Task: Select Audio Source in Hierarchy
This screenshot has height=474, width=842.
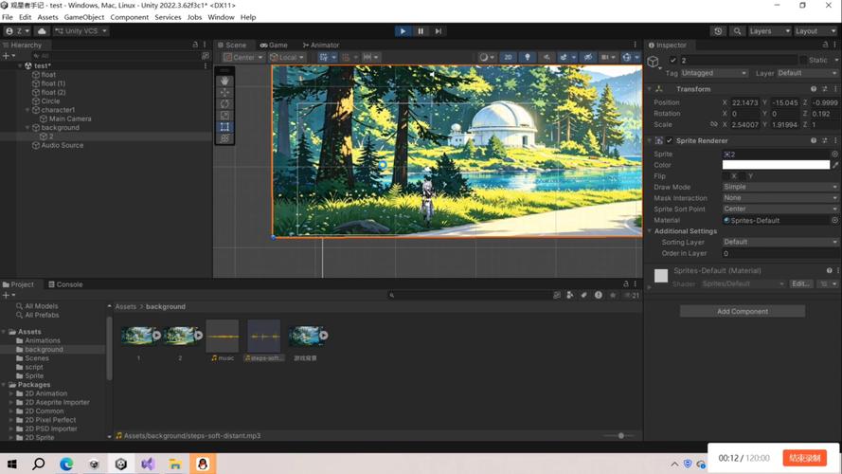Action: [63, 145]
